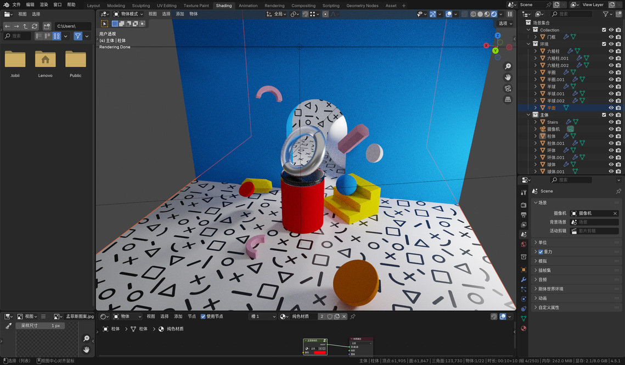Viewport: 625px width, 365px height.
Task: Pause viewport rendering with the pause button
Action: (510, 14)
